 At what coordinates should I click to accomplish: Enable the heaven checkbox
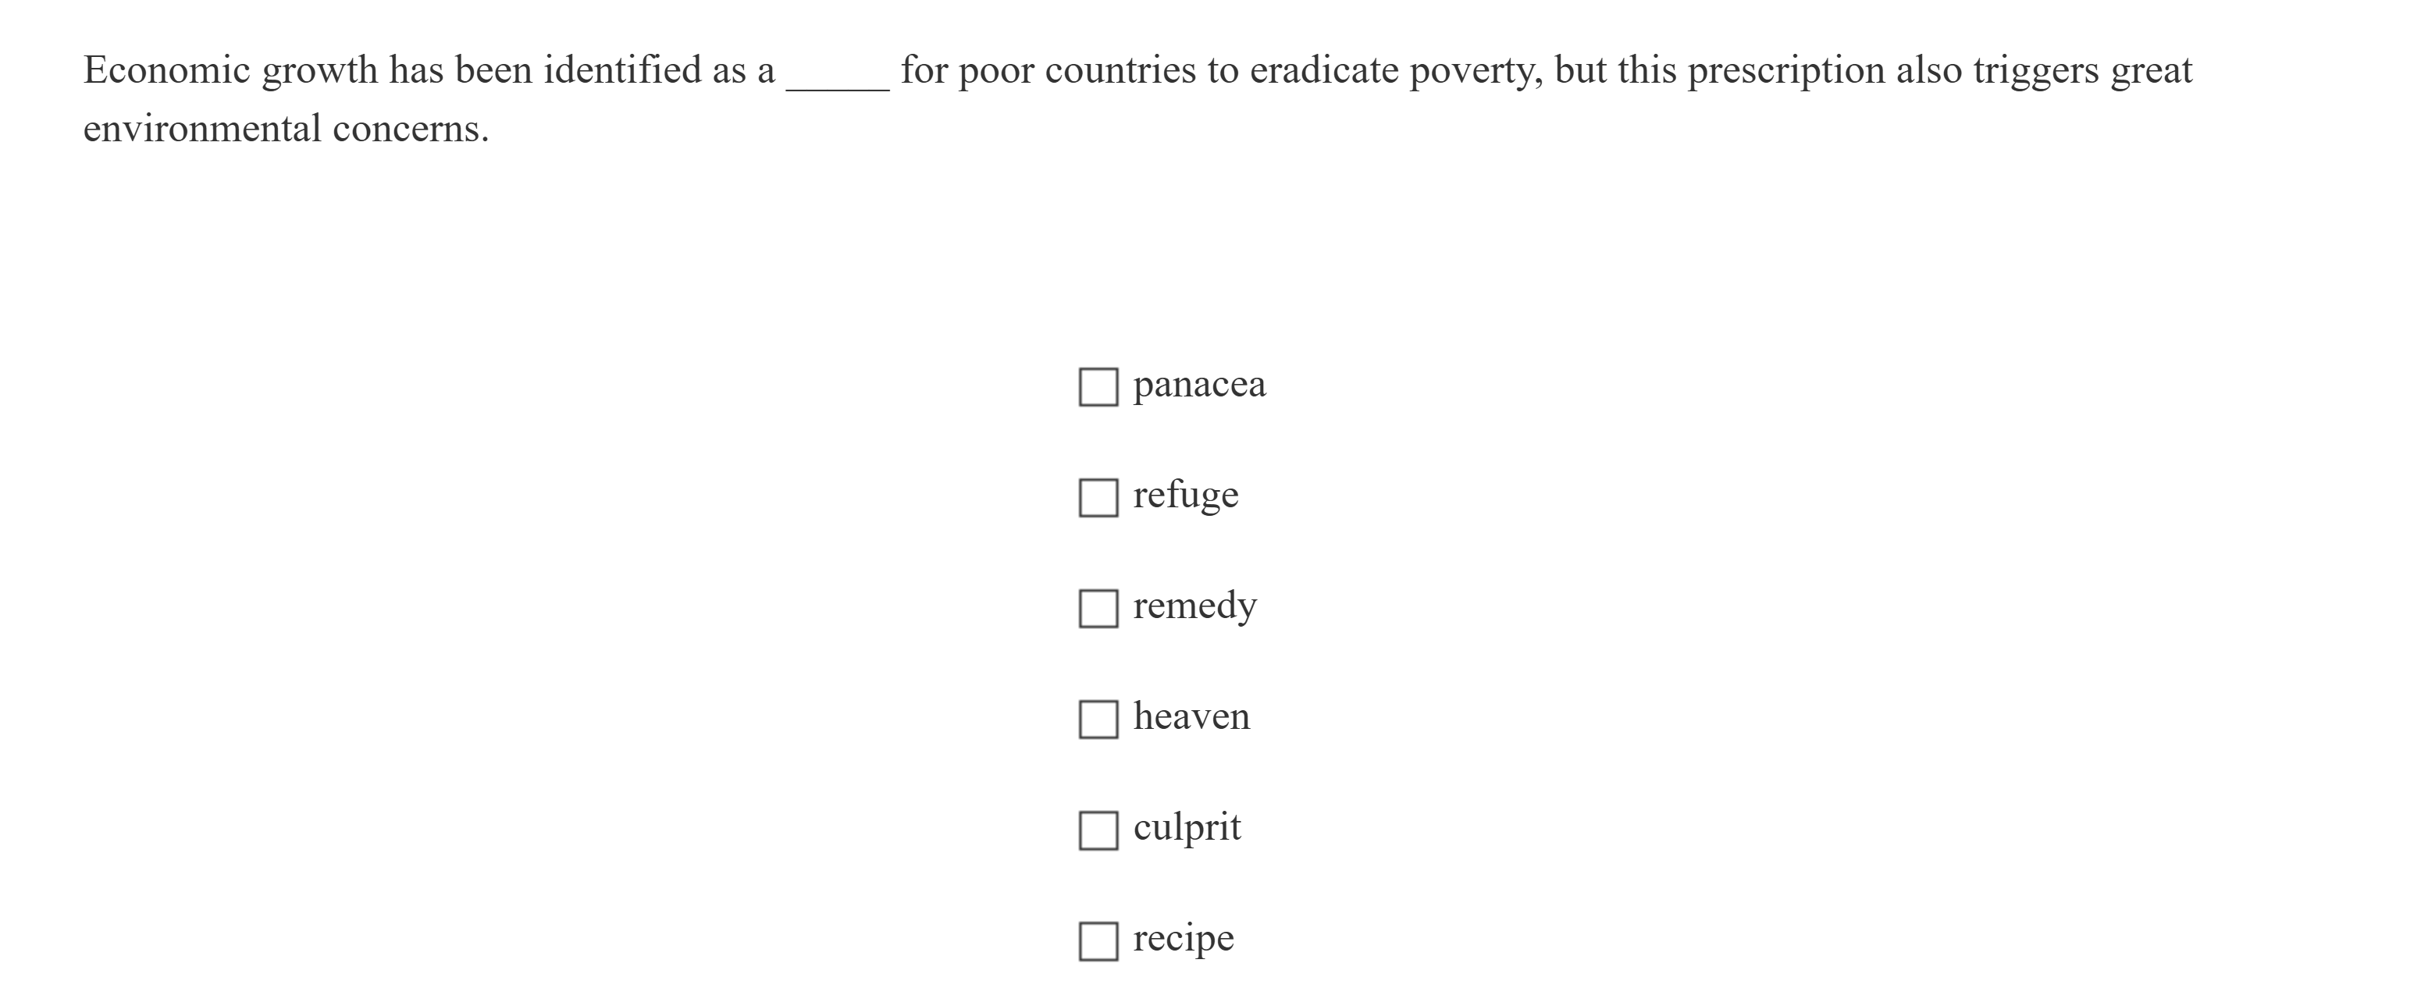(1098, 720)
